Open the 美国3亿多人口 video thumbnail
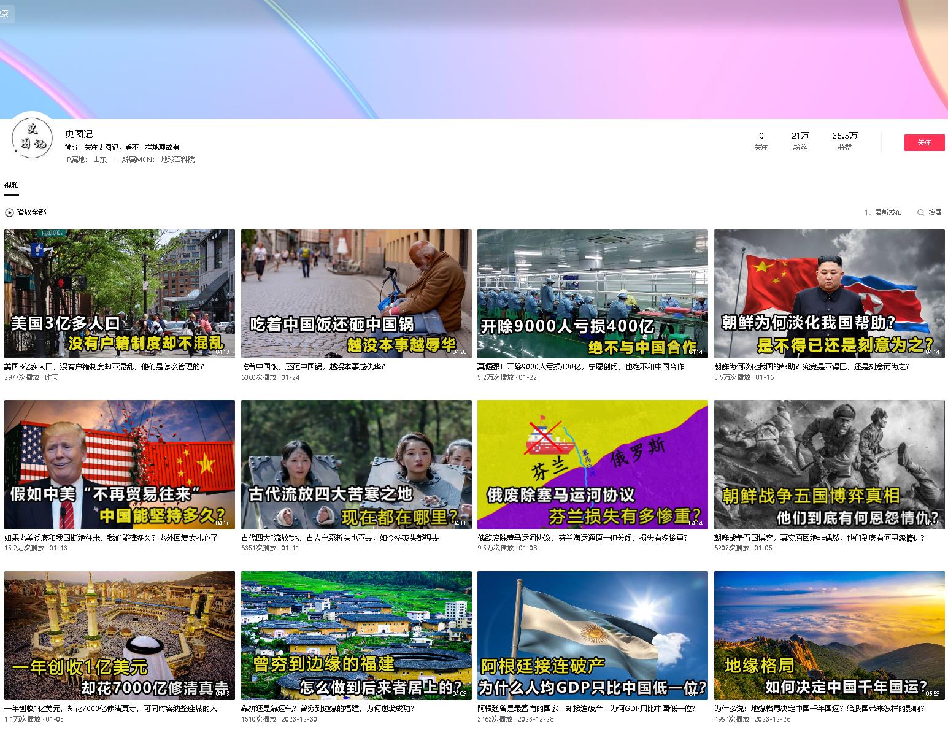948x735 pixels. tap(120, 294)
